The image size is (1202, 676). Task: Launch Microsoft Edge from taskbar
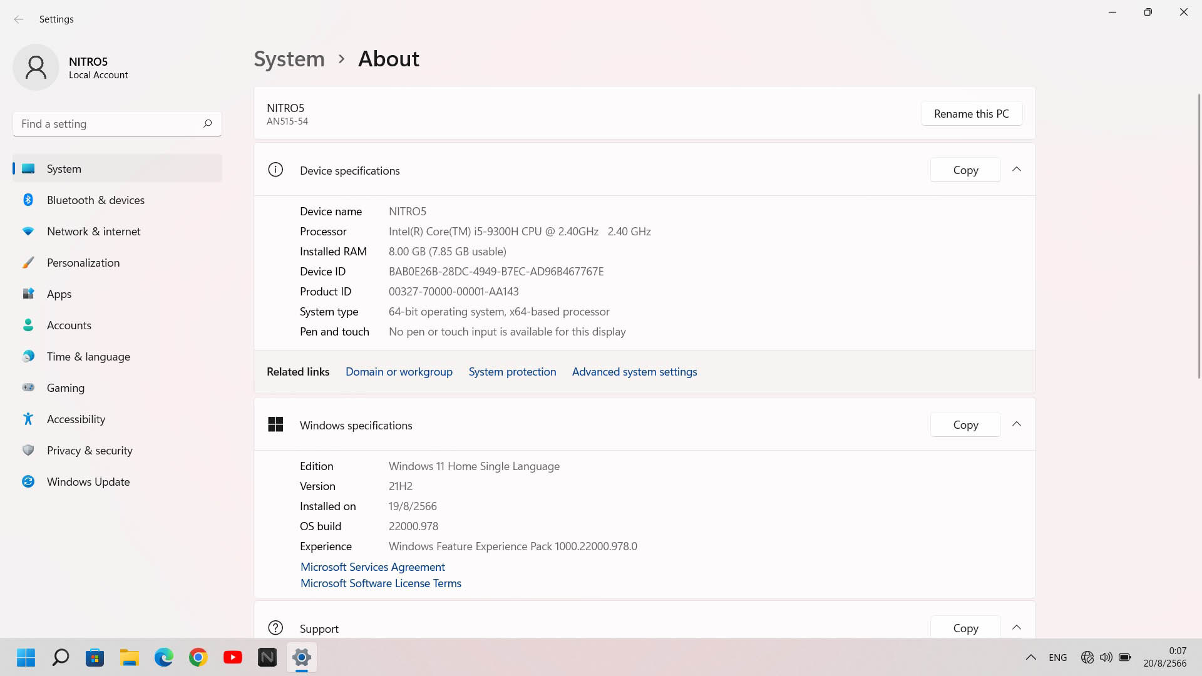(164, 657)
